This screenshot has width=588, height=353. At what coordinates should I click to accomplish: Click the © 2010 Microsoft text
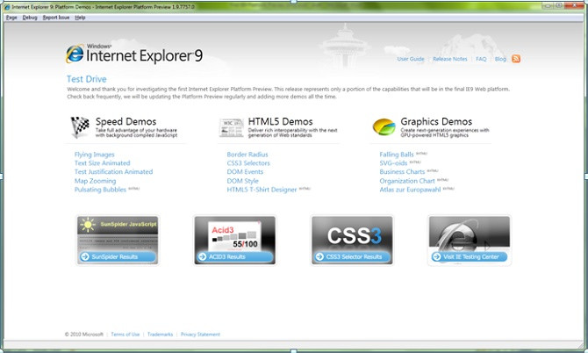[84, 335]
